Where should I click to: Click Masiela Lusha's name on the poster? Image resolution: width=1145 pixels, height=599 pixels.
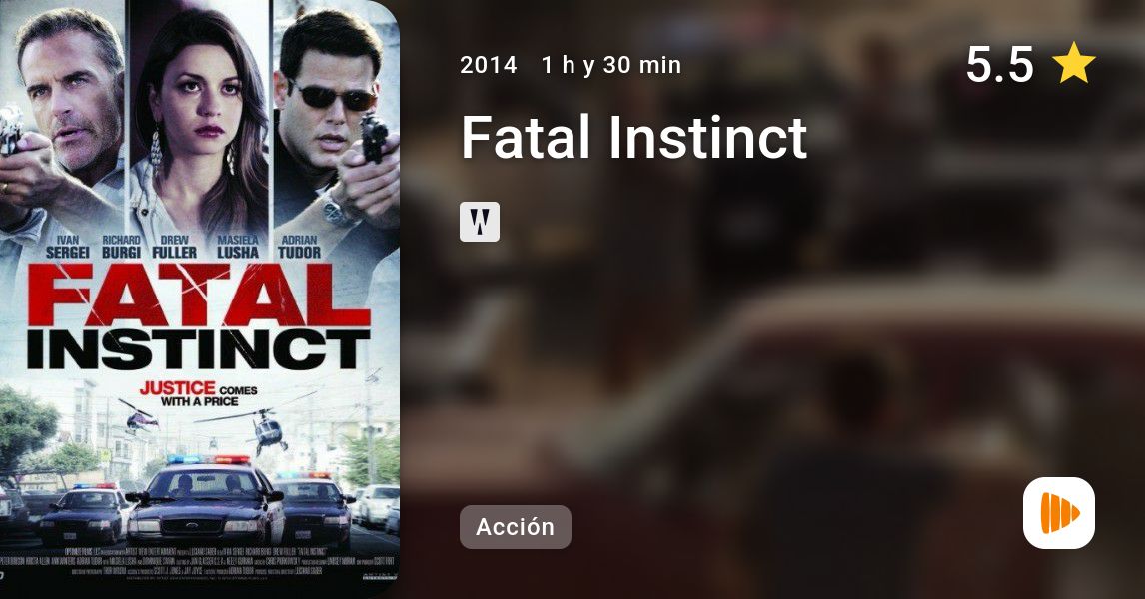point(238,247)
